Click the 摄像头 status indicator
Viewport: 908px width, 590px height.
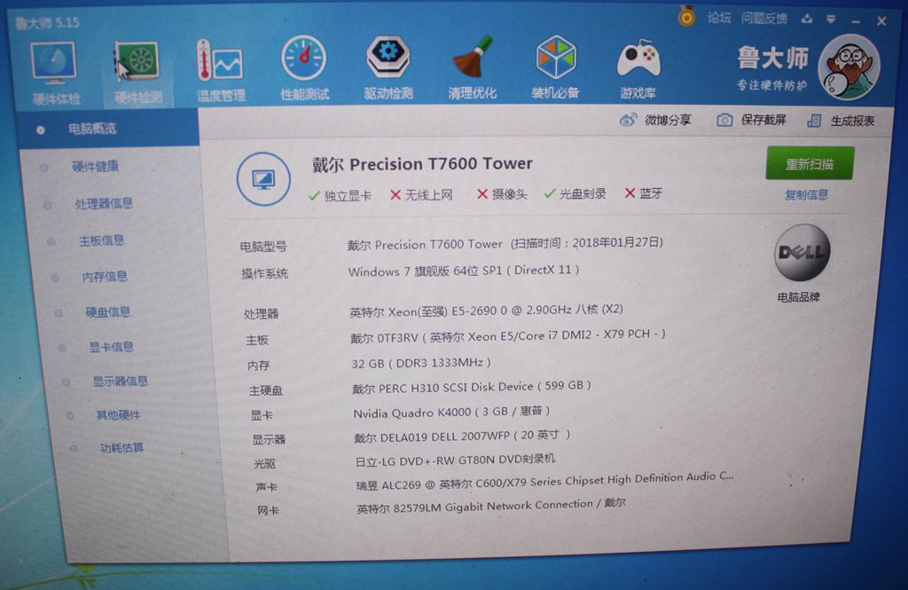(502, 193)
